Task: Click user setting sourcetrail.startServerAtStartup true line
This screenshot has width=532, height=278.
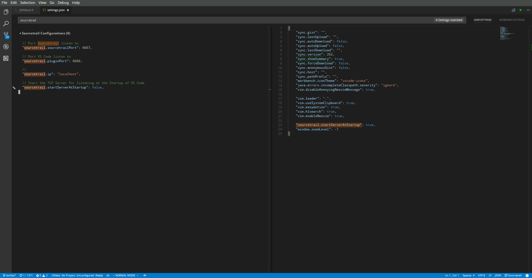Action: click(335, 125)
